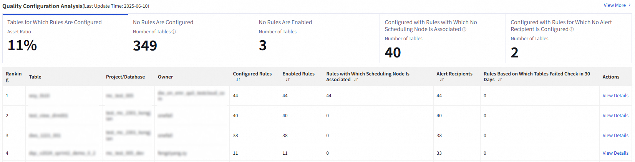Viewport: 635px width, 162px height.
Task: Sort by failed check in 30 days icon
Action: pyautogui.click(x=500, y=80)
